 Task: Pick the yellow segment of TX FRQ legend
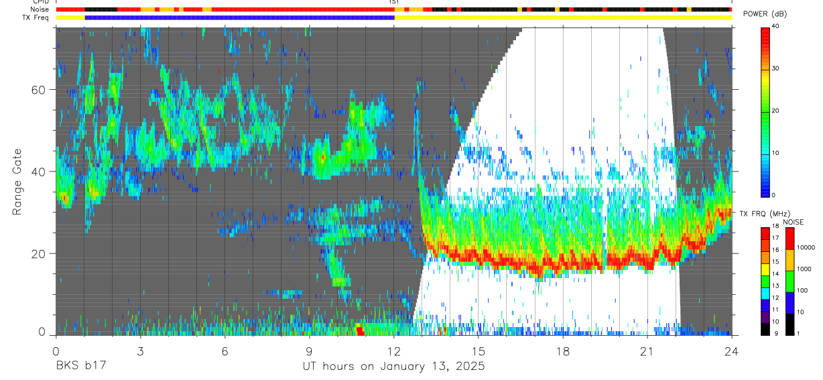click(765, 269)
